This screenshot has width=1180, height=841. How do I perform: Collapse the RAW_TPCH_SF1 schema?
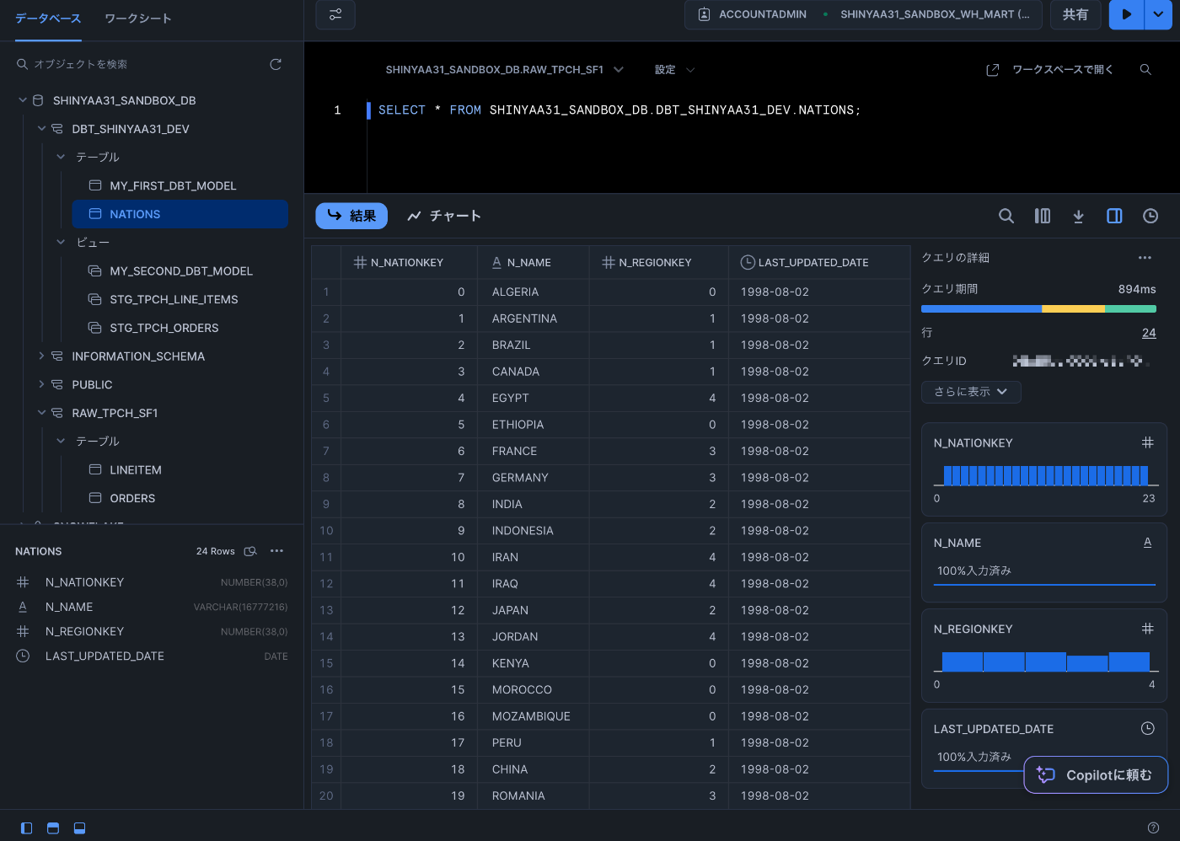click(41, 412)
